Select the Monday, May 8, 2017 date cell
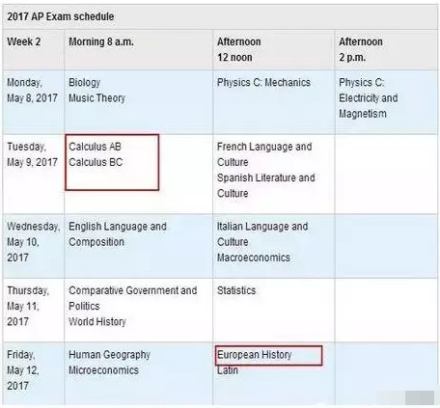This screenshot has height=408, width=440. point(33,101)
